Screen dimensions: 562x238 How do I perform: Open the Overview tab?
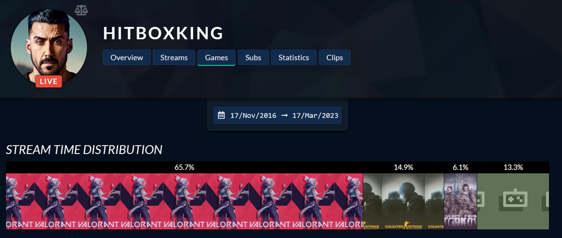coord(127,58)
